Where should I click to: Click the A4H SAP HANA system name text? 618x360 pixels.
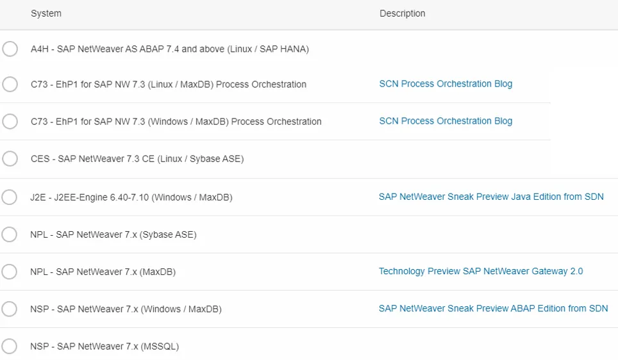[170, 49]
